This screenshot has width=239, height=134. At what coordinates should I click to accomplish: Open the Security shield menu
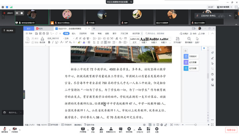93,130
